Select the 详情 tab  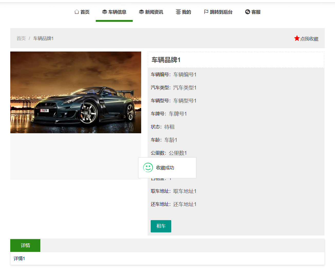coord(25,245)
